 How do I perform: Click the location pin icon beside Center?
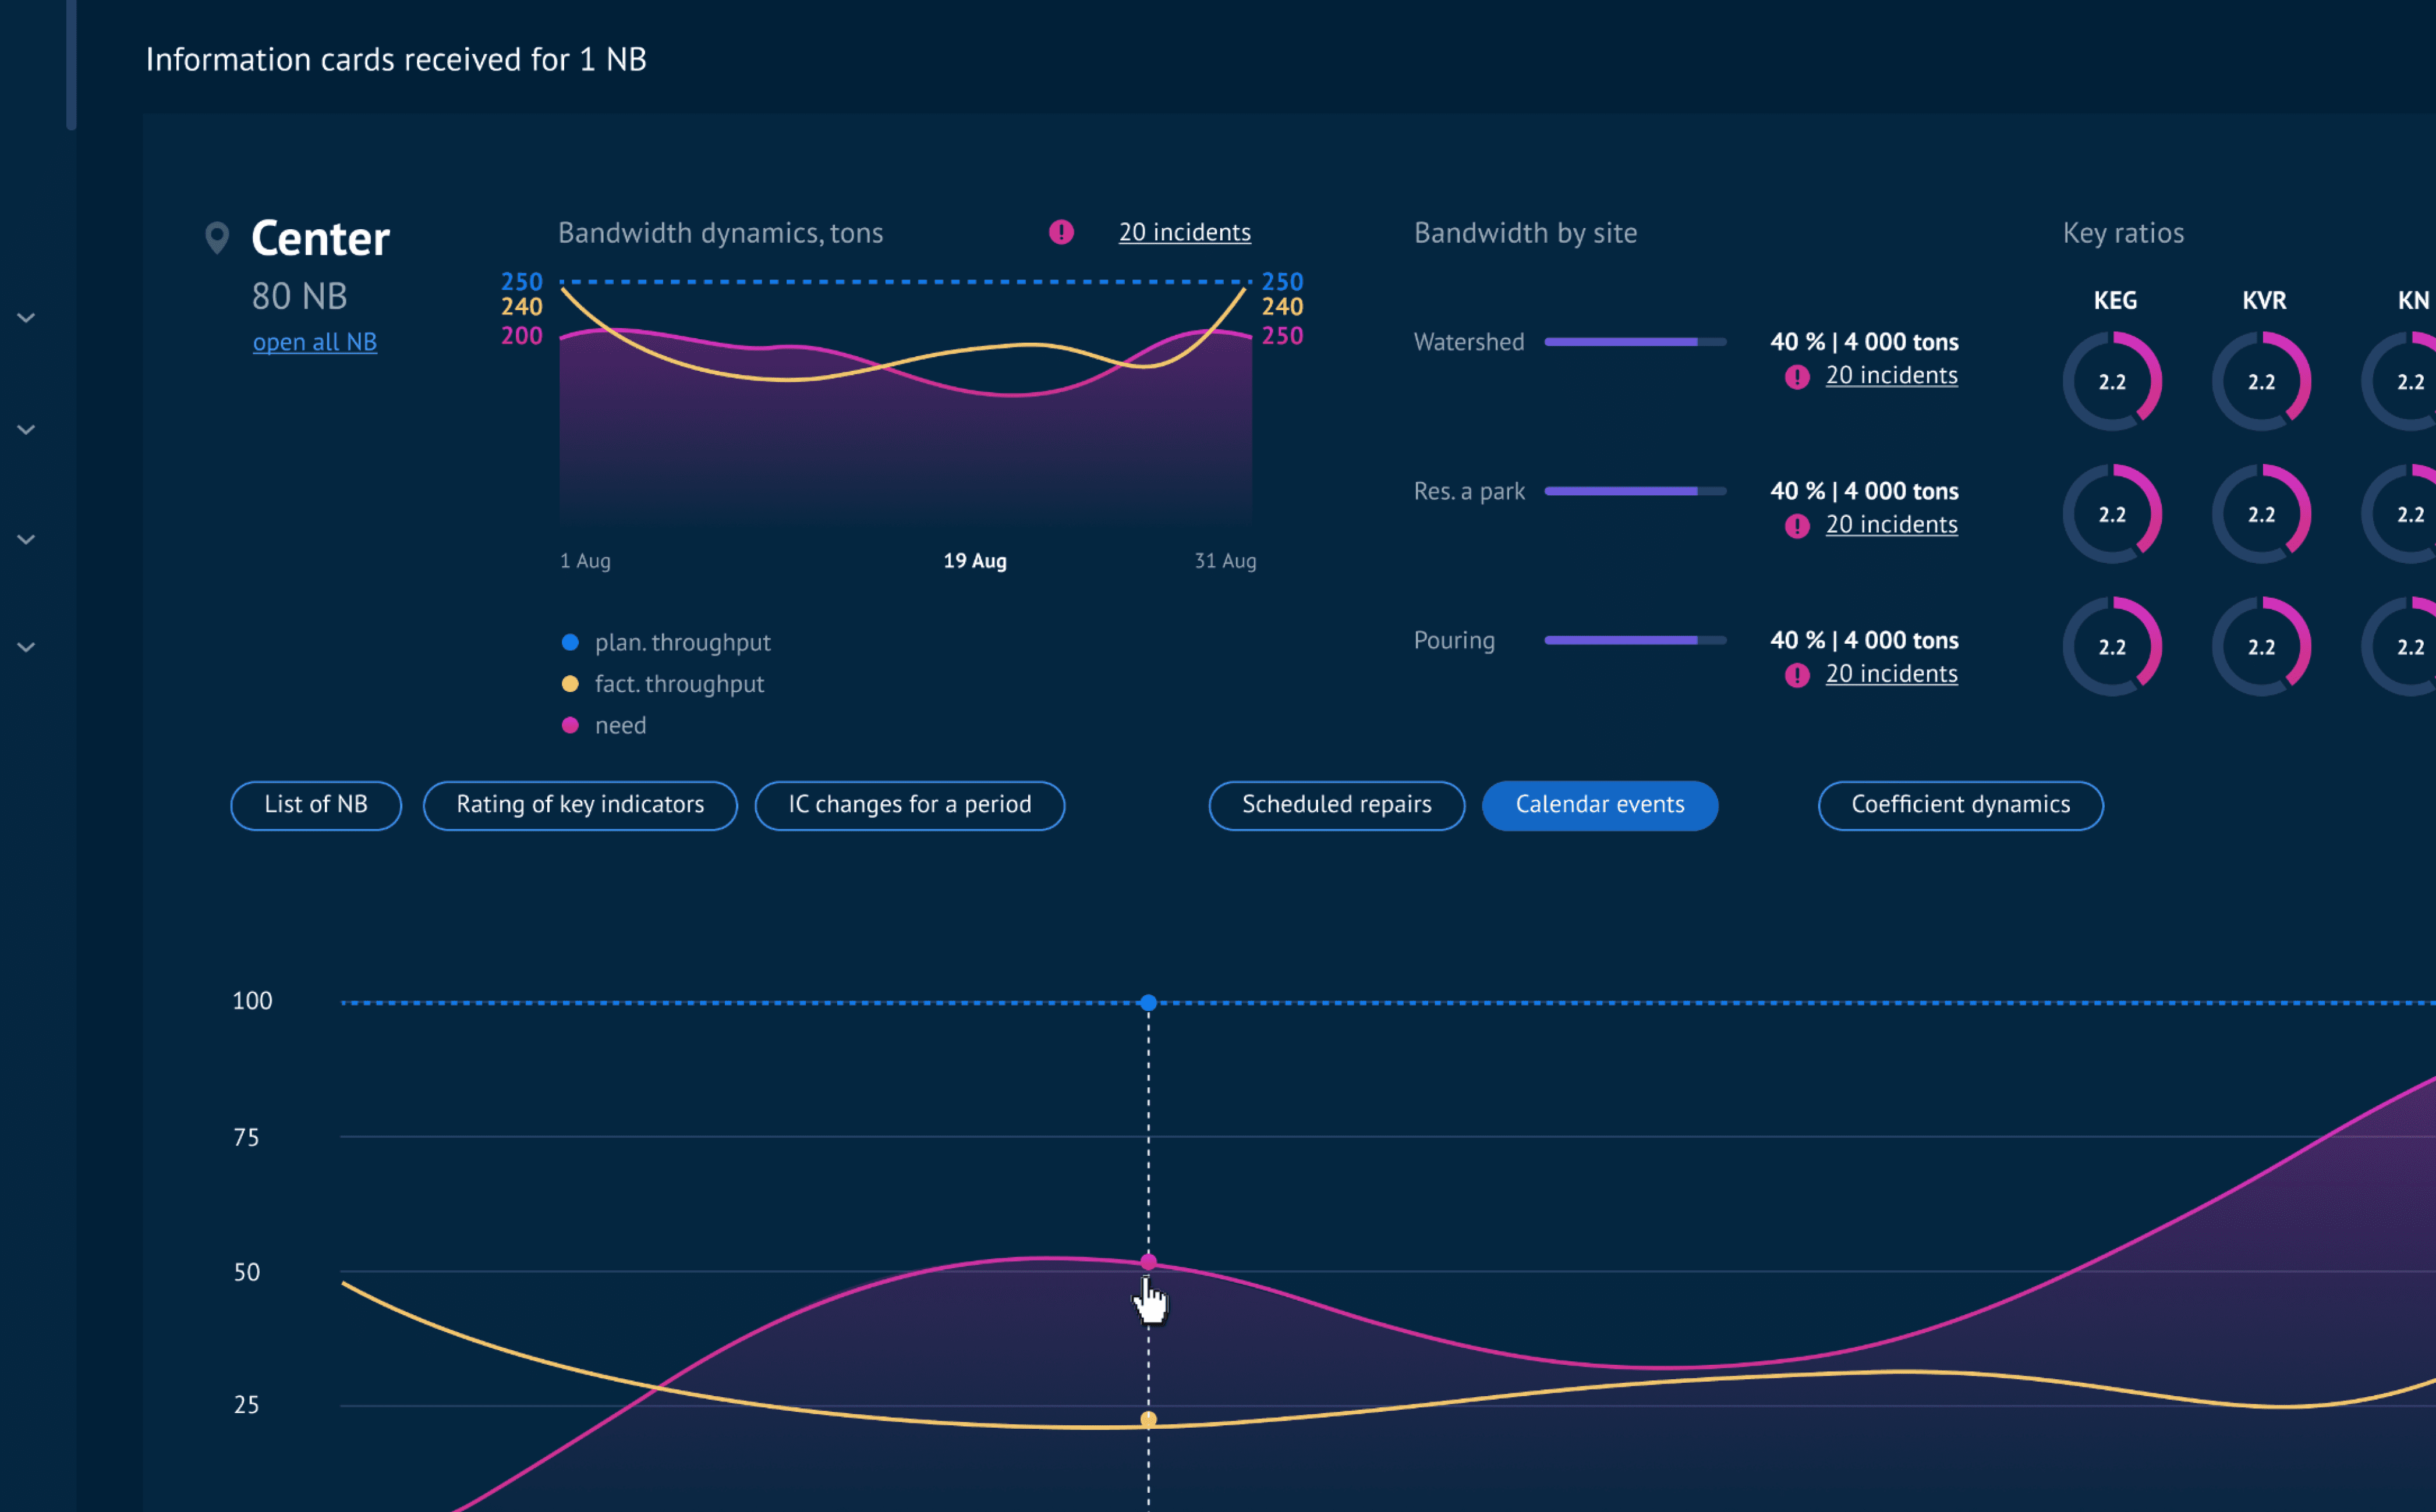click(x=217, y=238)
